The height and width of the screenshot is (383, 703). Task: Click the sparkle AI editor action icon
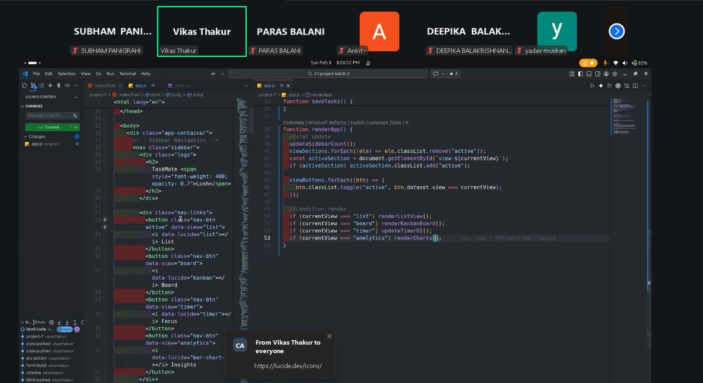tap(601, 86)
